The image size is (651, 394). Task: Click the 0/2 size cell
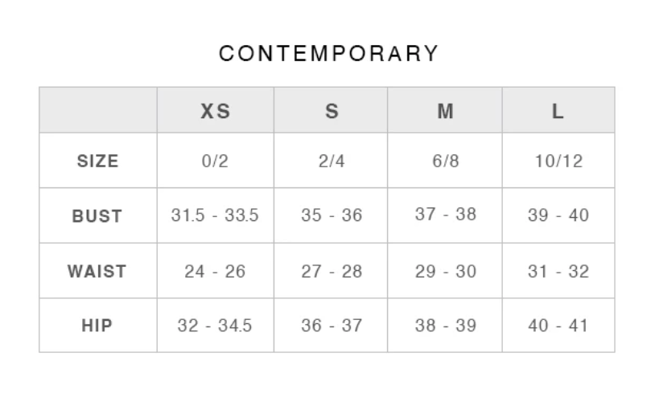click(215, 161)
